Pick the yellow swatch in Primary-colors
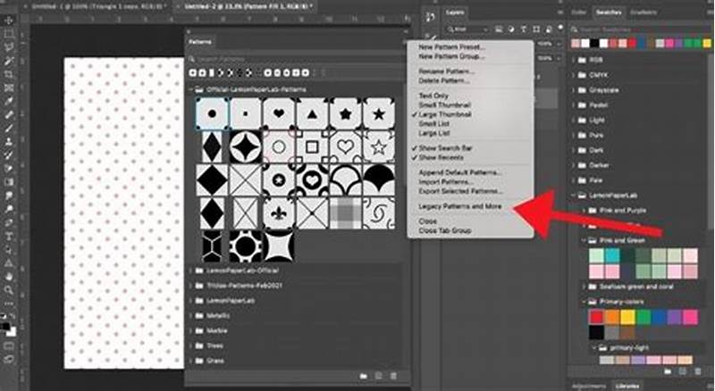 (x=627, y=317)
